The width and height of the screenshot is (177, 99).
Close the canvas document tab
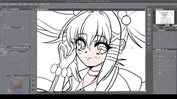coord(47,10)
